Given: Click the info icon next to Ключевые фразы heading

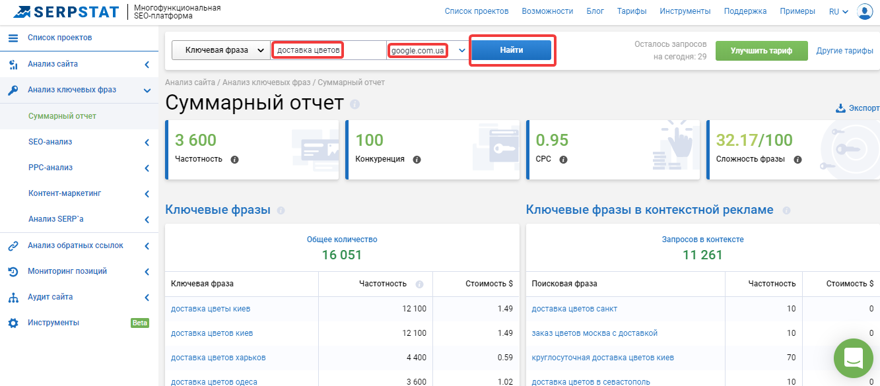Looking at the screenshot, I should tap(281, 210).
